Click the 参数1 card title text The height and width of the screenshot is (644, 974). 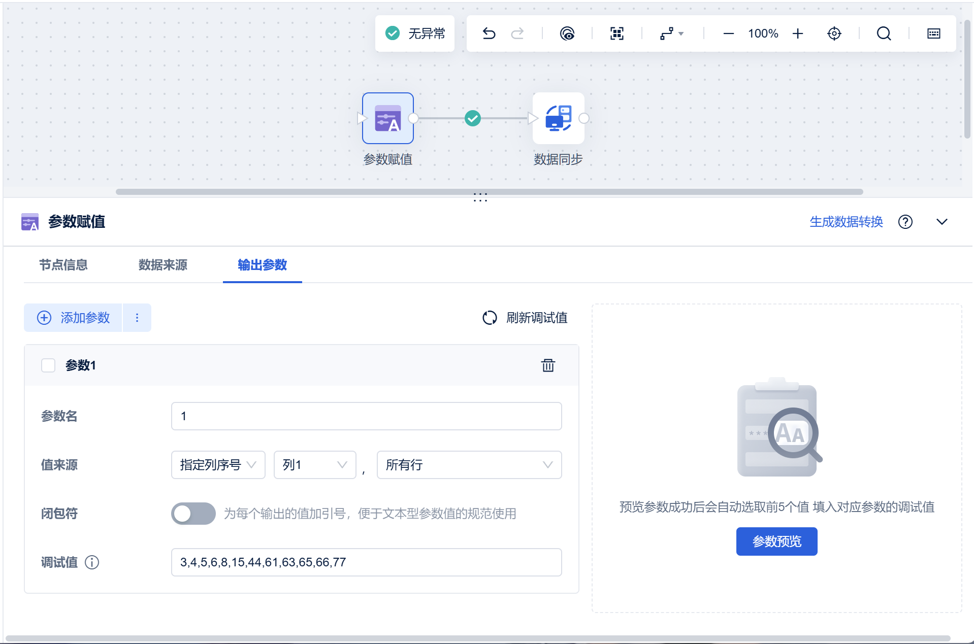[x=81, y=365]
